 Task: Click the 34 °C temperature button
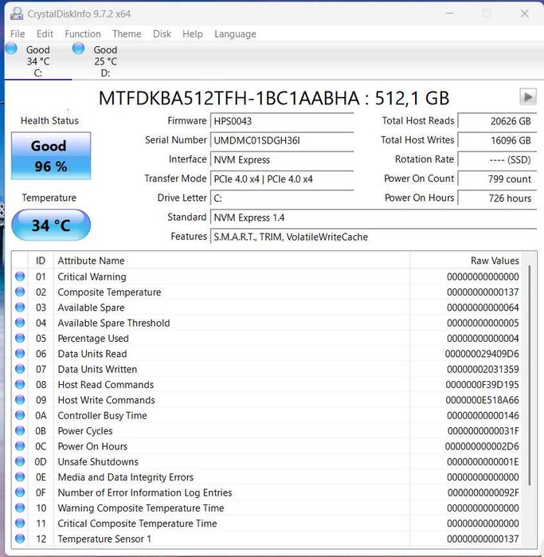point(51,226)
